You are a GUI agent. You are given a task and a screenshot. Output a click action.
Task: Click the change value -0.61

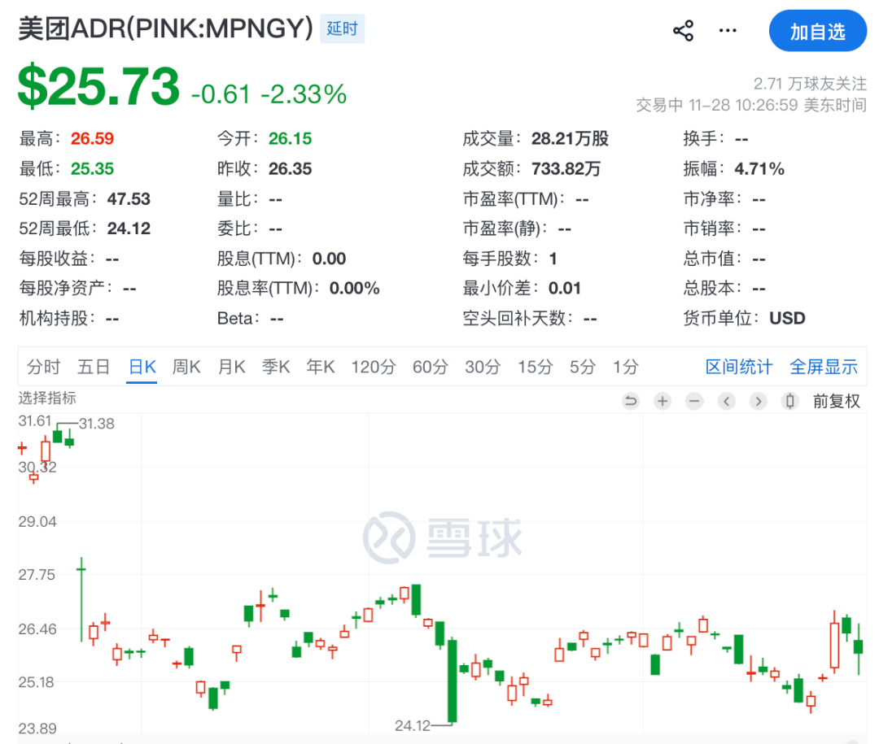coord(221,94)
